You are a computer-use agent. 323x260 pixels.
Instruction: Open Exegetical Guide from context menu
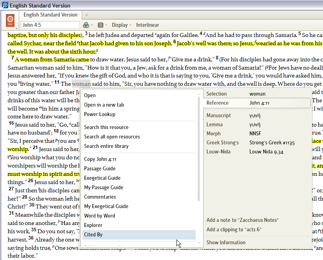point(139,178)
